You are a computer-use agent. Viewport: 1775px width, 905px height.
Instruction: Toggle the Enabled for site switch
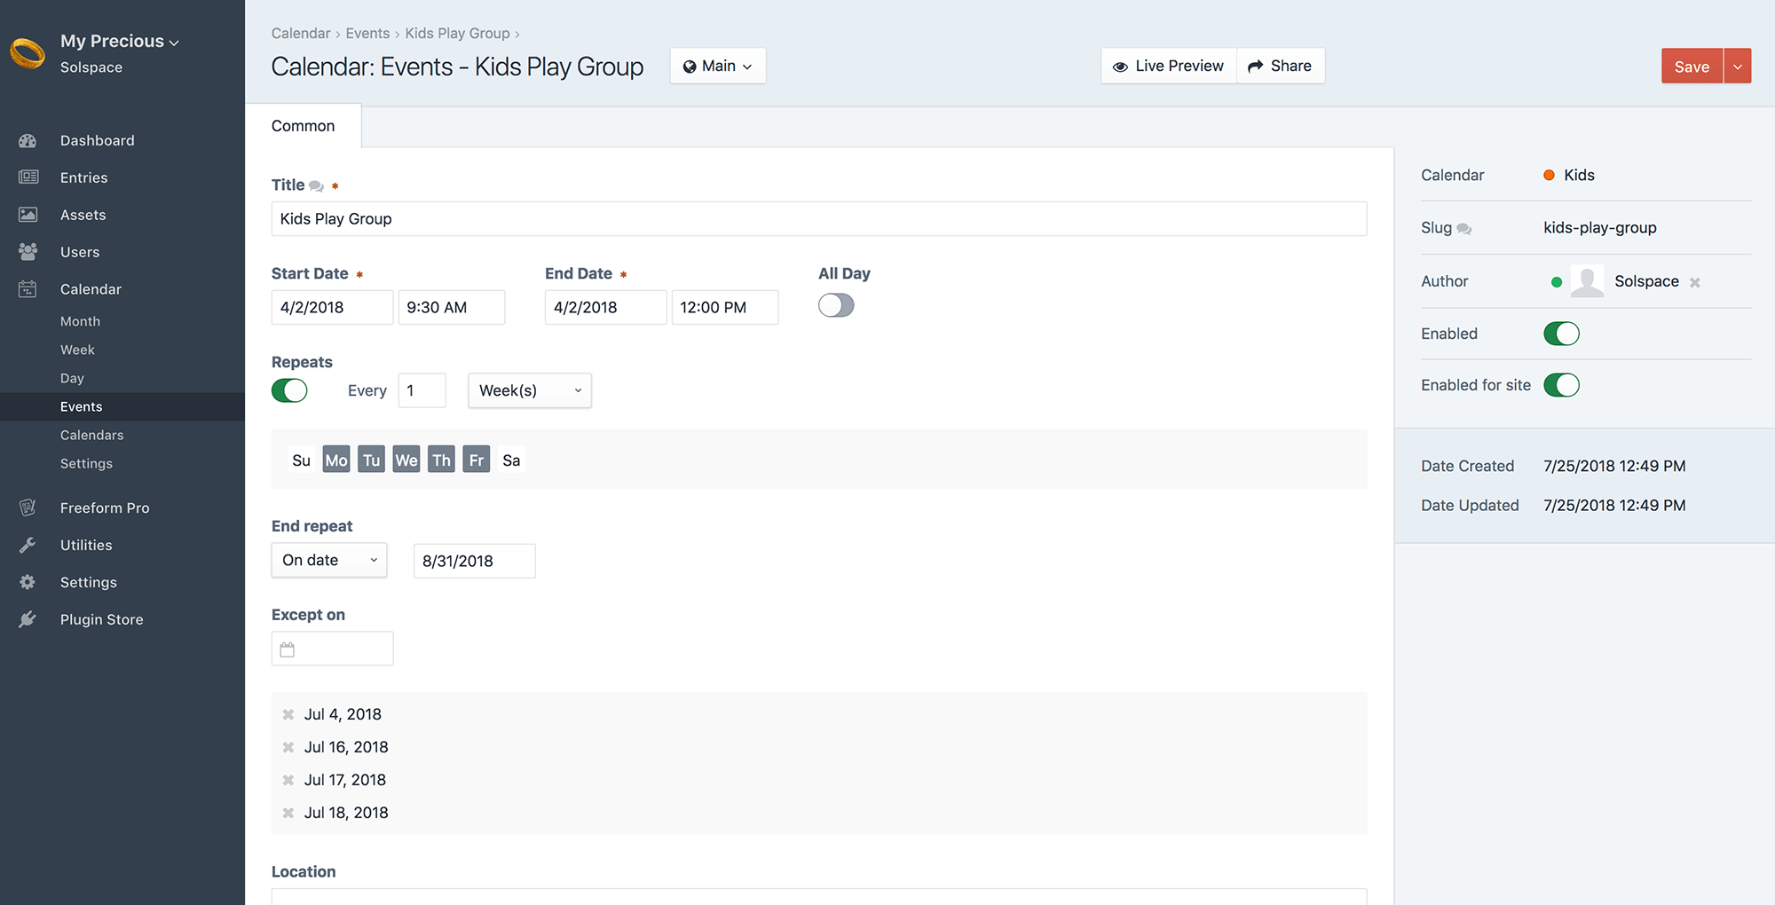coord(1561,385)
